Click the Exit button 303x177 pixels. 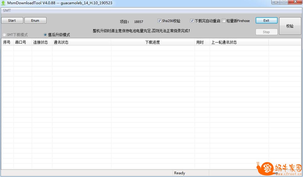[x=266, y=21]
